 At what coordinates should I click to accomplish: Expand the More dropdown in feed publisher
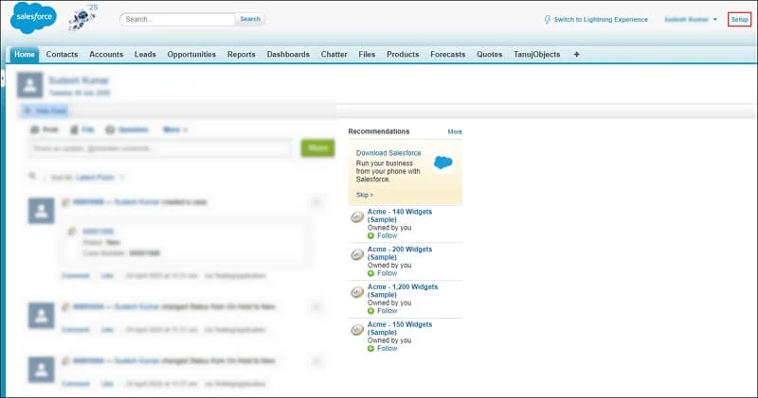pyautogui.click(x=175, y=130)
